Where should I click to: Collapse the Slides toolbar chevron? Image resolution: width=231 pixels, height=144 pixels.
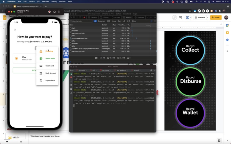[221, 24]
